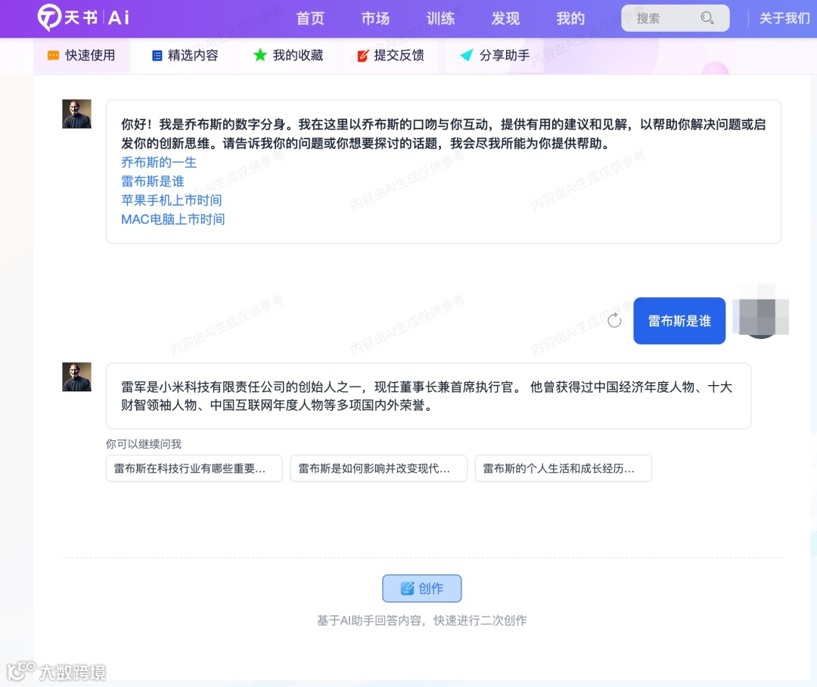Ask 雷布斯在科技行业有哪些重要… follow-up
The width and height of the screenshot is (817, 687).
click(x=194, y=468)
